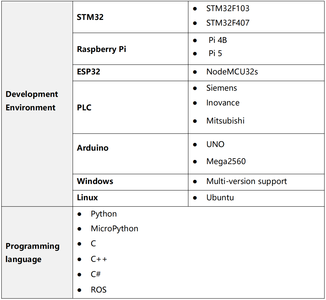Select the Pi 5 entry

pyautogui.click(x=215, y=53)
